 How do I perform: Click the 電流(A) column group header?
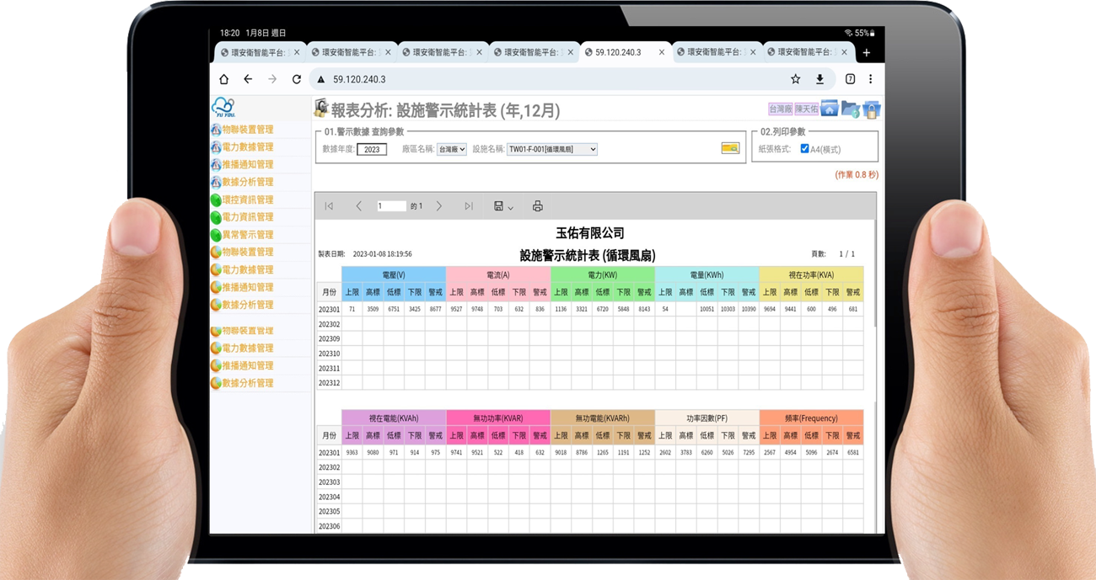point(498,274)
